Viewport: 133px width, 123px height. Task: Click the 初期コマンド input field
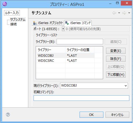click(x=81, y=98)
